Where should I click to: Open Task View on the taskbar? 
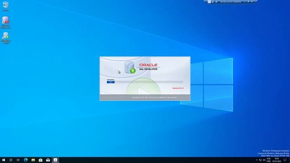[x=18, y=160]
